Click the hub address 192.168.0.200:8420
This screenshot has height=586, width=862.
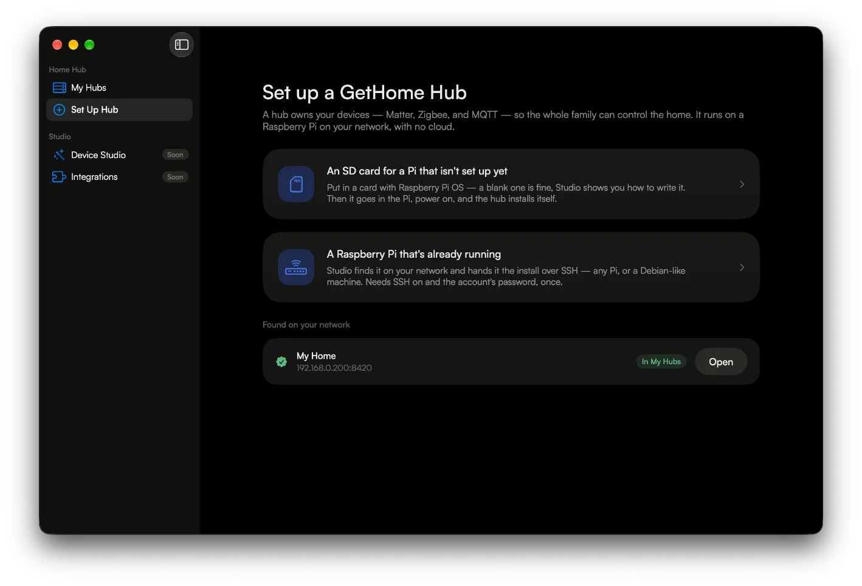tap(334, 368)
